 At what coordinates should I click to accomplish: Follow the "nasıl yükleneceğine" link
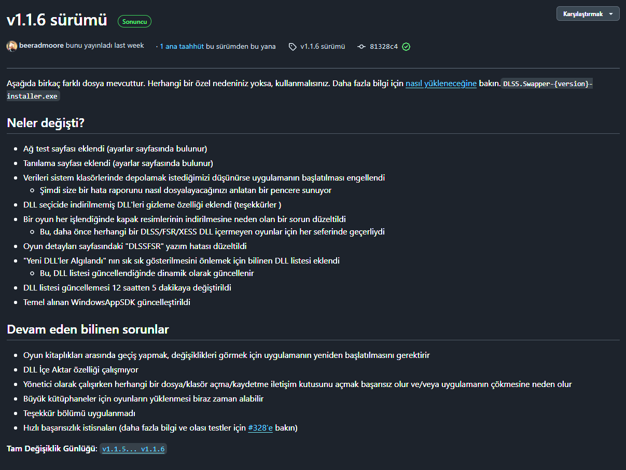pos(441,84)
